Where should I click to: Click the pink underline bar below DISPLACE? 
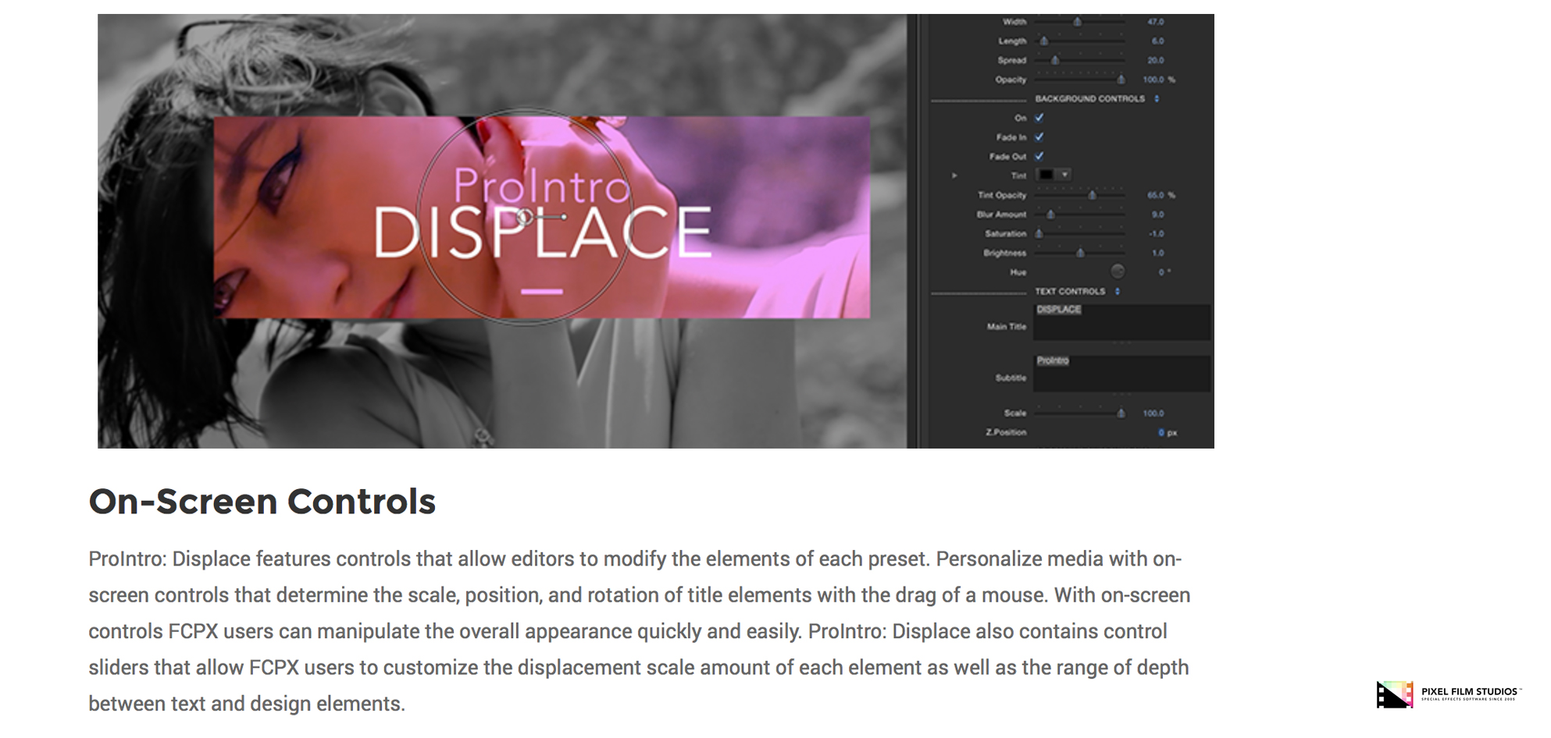pos(542,292)
